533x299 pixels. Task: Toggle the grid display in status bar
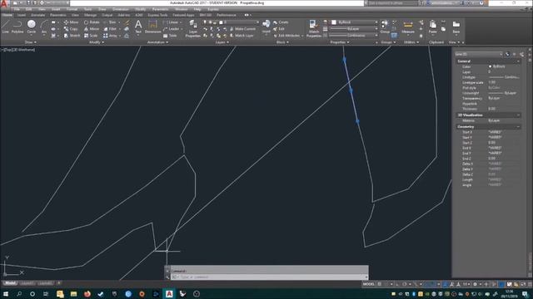click(380, 284)
